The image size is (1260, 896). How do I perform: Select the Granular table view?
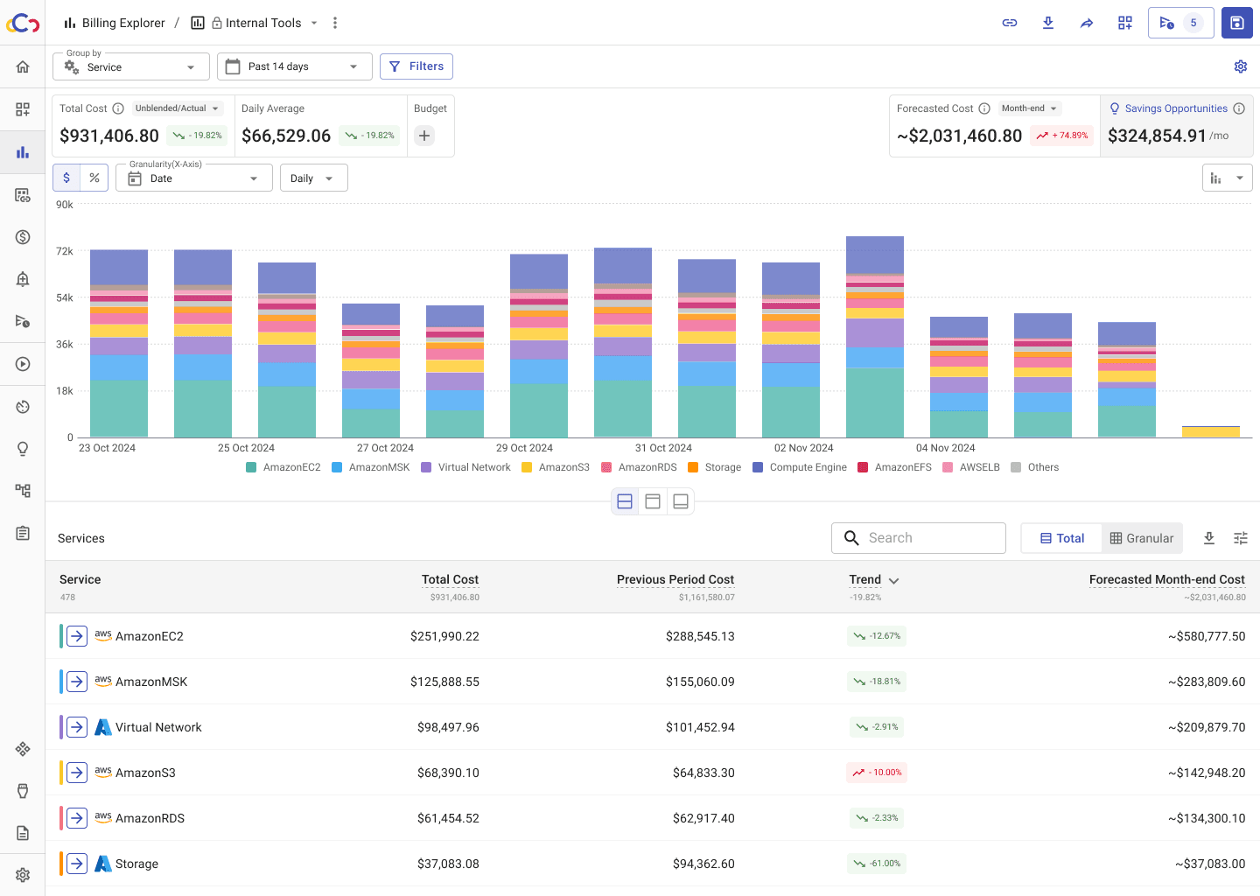(x=1142, y=538)
